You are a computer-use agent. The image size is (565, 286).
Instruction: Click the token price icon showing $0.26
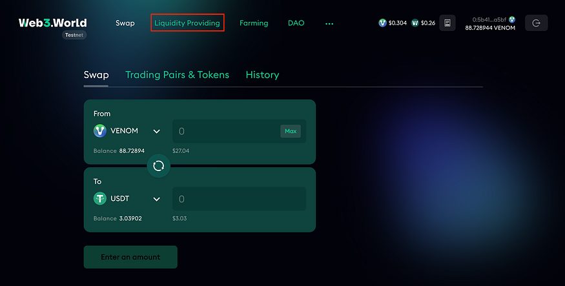point(415,23)
